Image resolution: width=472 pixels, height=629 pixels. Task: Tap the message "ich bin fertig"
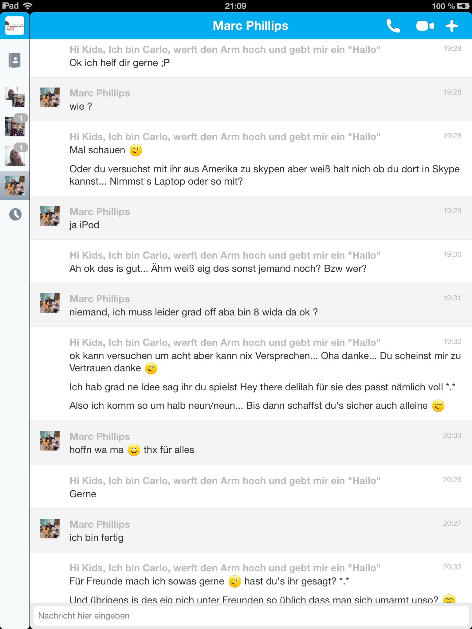tap(96, 537)
